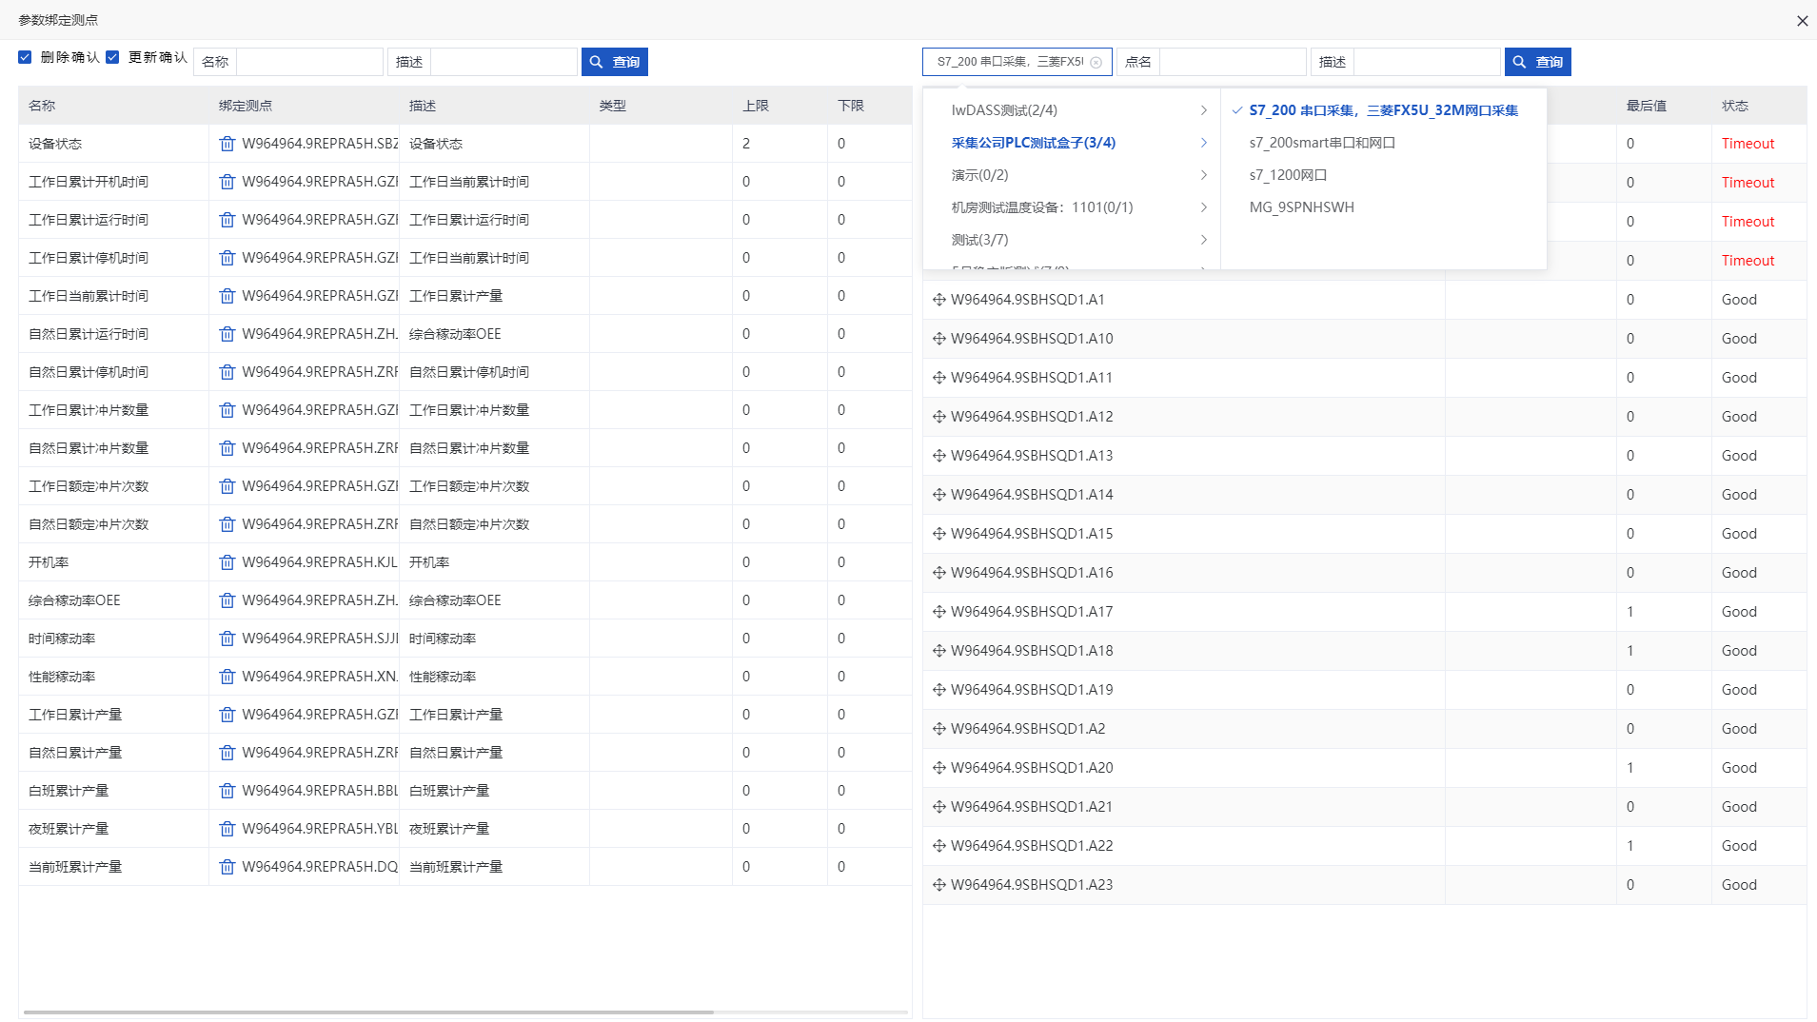Click 上限 column header
Screen dimensions: 1817x1022
[756, 106]
